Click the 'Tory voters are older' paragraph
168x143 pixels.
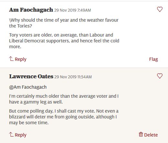pyautogui.click(x=64, y=41)
